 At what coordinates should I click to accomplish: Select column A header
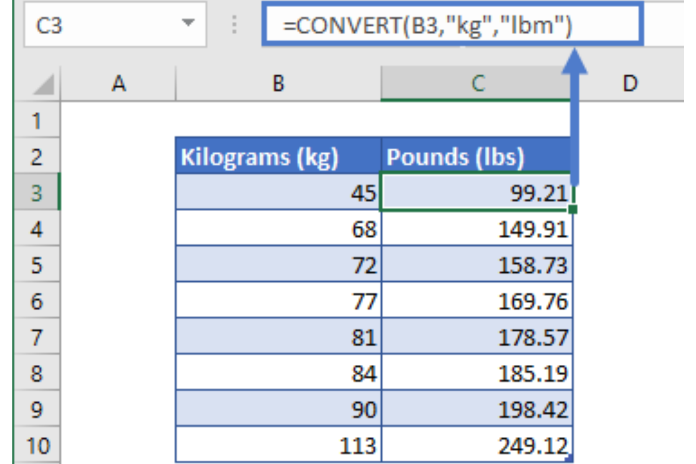tap(119, 84)
